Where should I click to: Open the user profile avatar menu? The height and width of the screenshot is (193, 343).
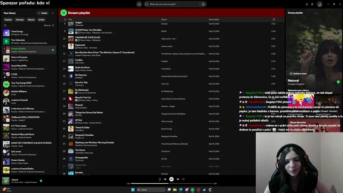click(319, 4)
